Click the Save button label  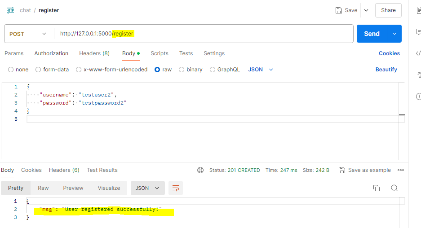click(x=351, y=10)
